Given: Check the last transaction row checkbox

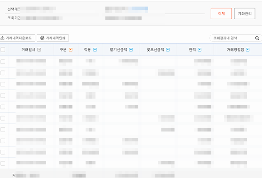Looking at the screenshot, I should click(3, 163).
